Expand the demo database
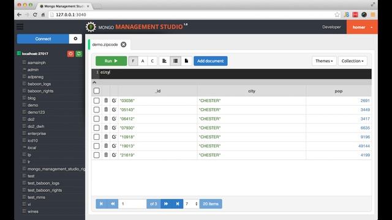The height and width of the screenshot is (220, 392). (x=32, y=105)
